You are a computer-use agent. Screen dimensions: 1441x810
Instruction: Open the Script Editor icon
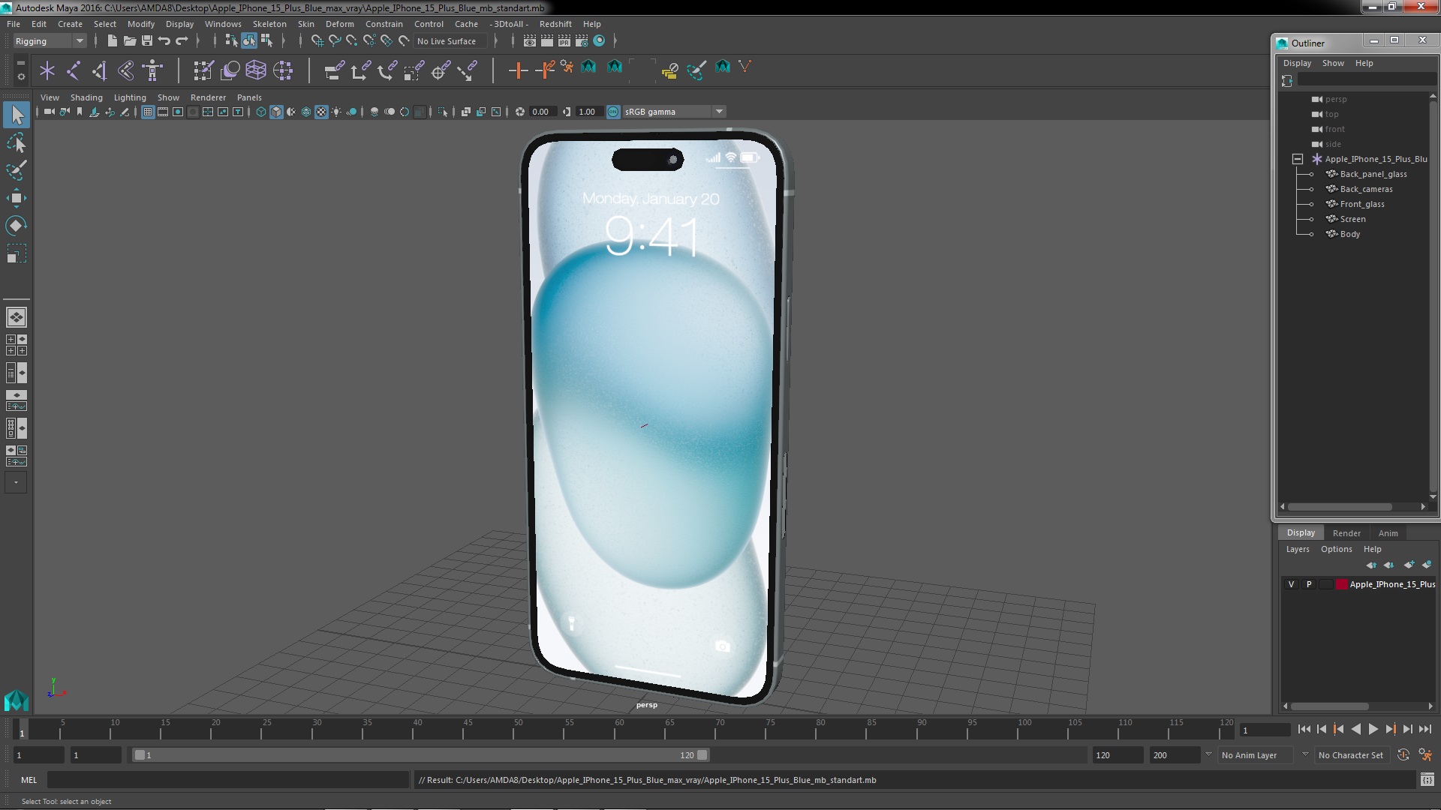1427,780
